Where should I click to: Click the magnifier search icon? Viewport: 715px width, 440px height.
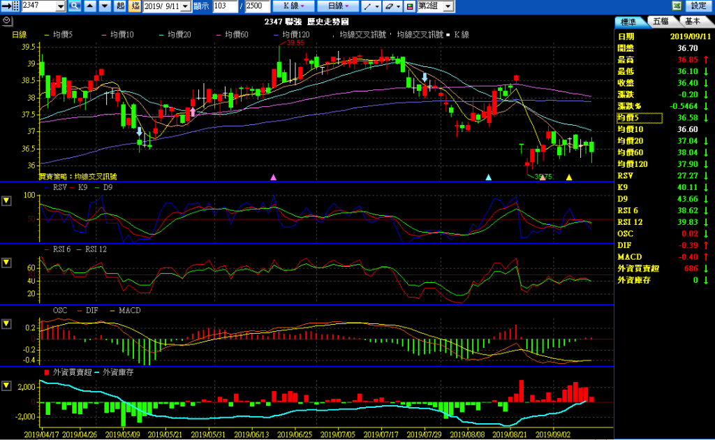74,6
